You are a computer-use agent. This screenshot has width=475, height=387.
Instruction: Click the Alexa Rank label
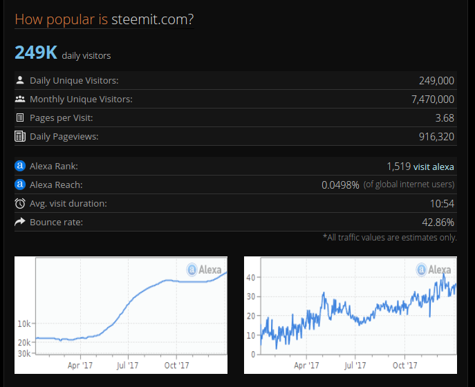coord(54,167)
